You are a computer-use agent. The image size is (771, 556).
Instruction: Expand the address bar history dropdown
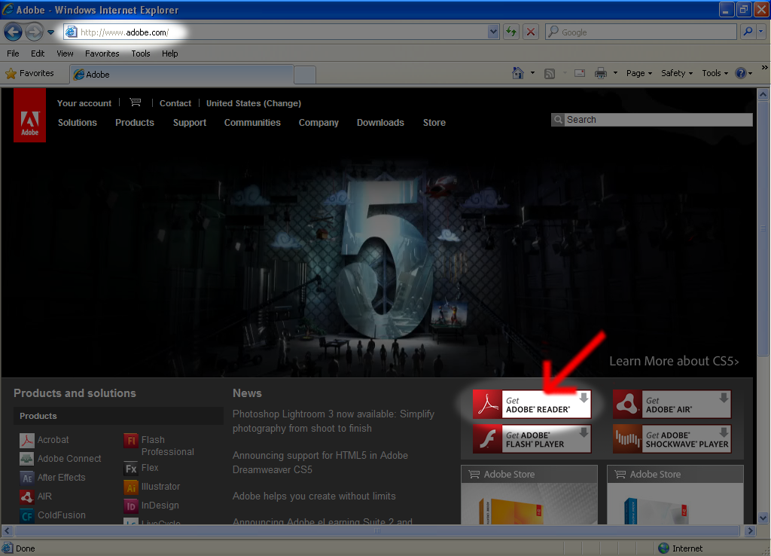click(x=494, y=32)
